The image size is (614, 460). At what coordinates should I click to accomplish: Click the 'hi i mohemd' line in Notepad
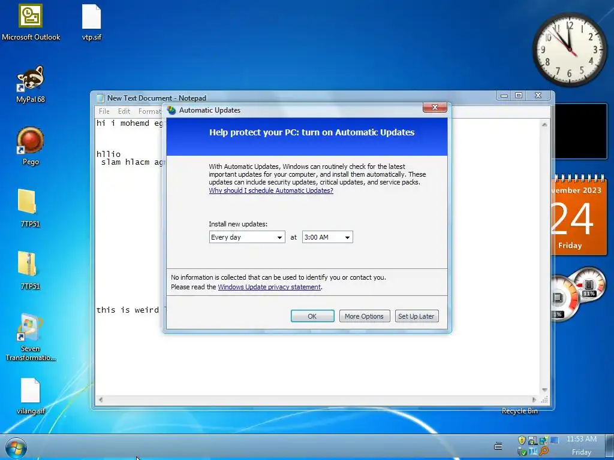click(130, 123)
